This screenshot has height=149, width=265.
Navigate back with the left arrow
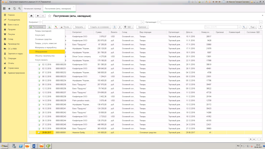pos(38,16)
